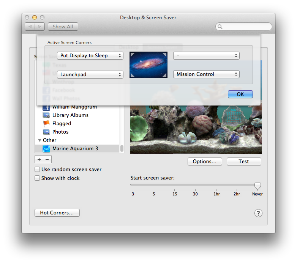Image resolution: width=297 pixels, height=263 pixels.
Task: Click the aquarium screen saver preview
Action: [x=196, y=129]
